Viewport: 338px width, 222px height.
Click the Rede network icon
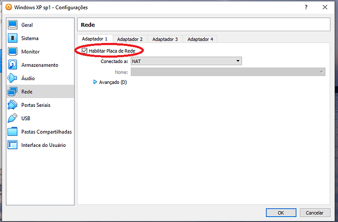(13, 92)
